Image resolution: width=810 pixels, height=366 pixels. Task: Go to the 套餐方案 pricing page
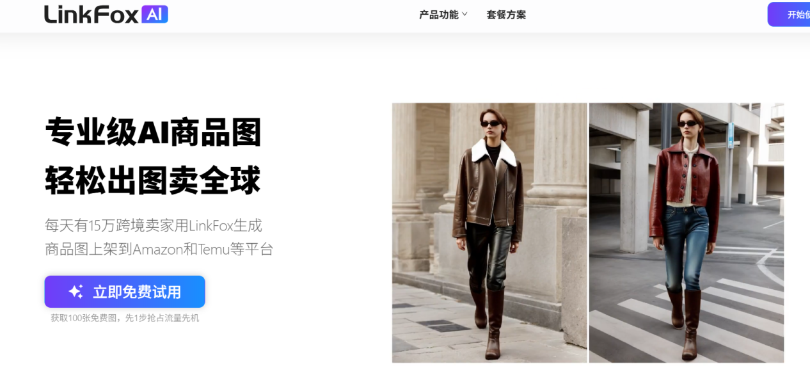click(x=506, y=15)
